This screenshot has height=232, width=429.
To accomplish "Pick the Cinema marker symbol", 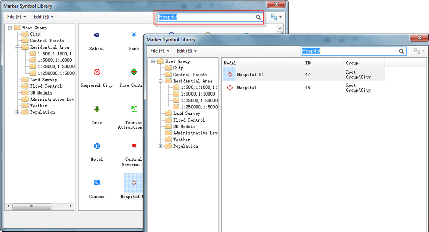I will (x=97, y=183).
